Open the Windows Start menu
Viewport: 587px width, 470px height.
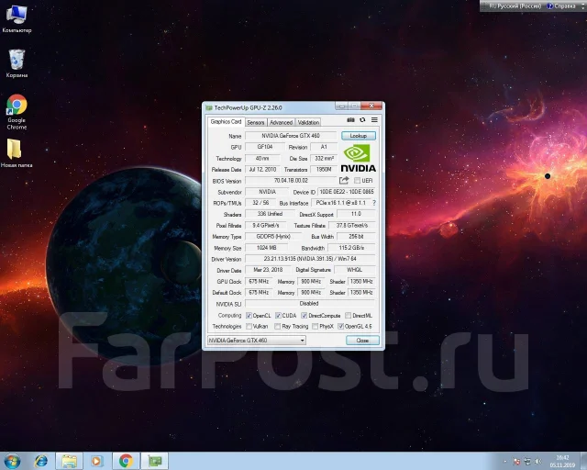pyautogui.click(x=12, y=461)
